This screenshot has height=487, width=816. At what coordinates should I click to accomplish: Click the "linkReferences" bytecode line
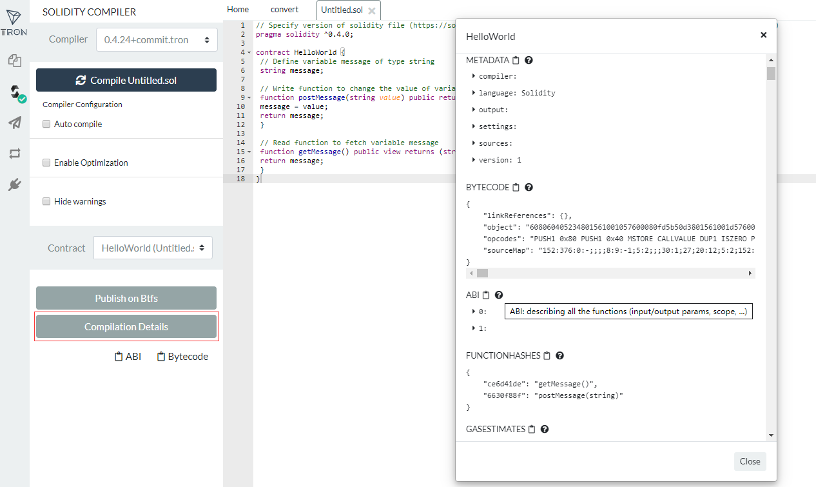[528, 215]
